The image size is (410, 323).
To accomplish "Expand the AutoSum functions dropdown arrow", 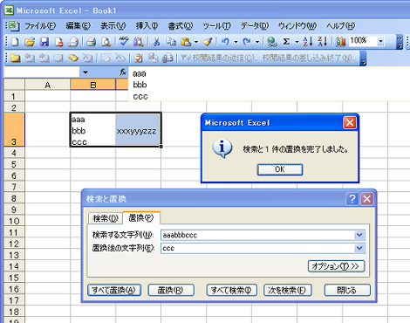I will (297, 42).
